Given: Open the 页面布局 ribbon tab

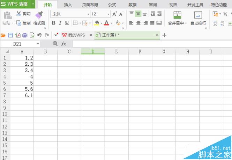Looking at the screenshot, I should coord(90,5).
